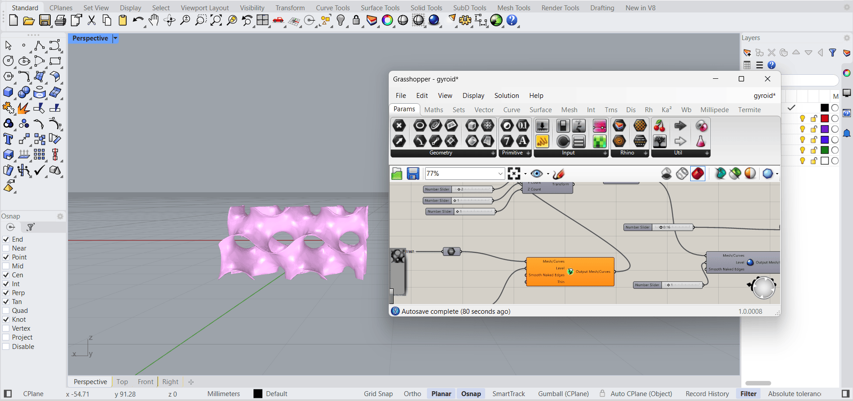Open the Perspective viewport dropdown arrow

coord(115,38)
